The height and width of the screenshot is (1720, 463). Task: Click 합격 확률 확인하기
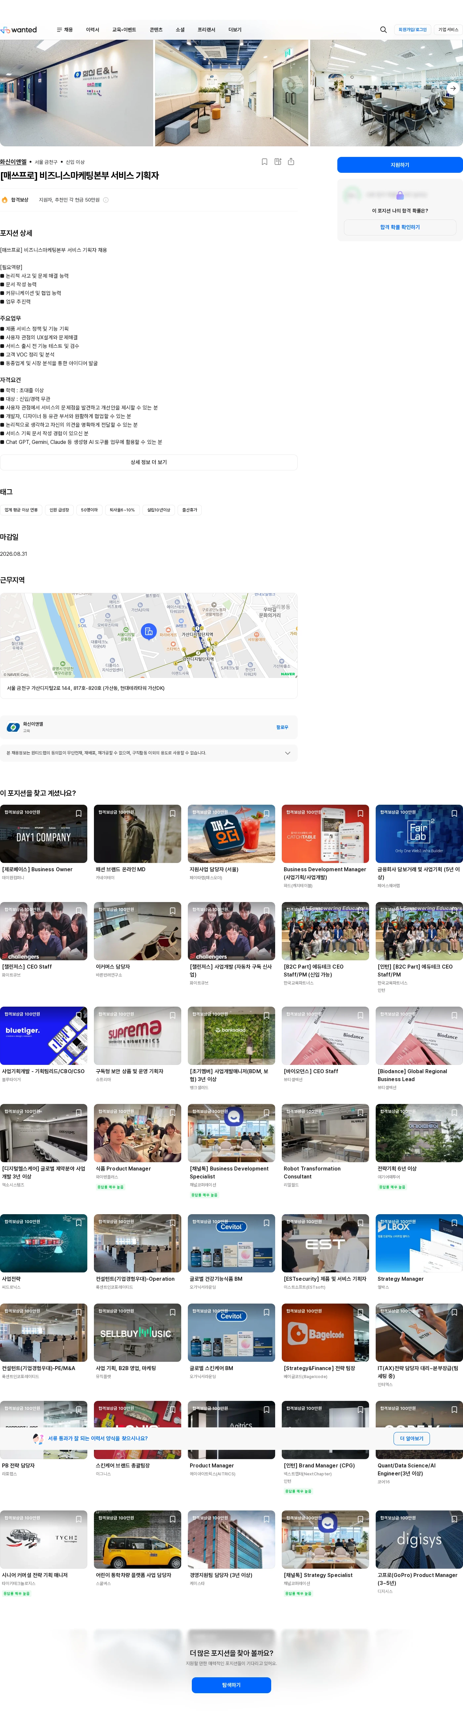tap(400, 227)
